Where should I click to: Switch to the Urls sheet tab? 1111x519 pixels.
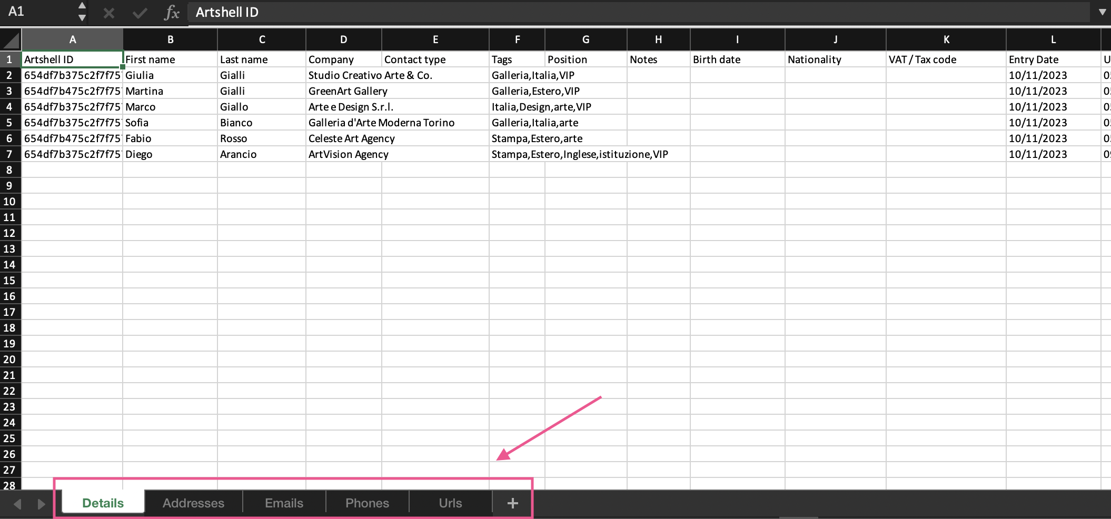point(451,503)
